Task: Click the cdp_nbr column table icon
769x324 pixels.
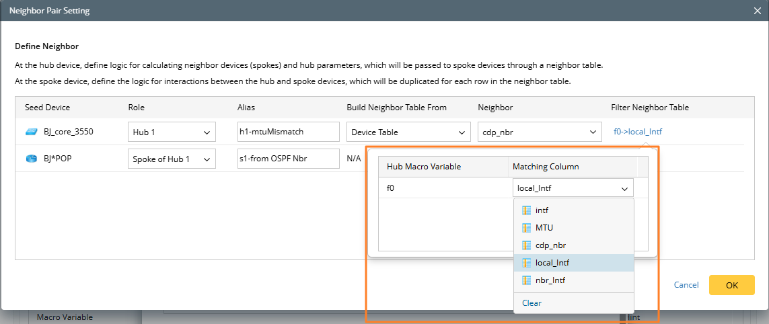Action: [527, 245]
